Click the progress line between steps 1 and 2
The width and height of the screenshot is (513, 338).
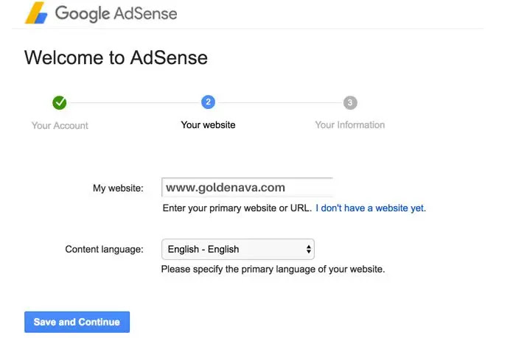coord(134,102)
